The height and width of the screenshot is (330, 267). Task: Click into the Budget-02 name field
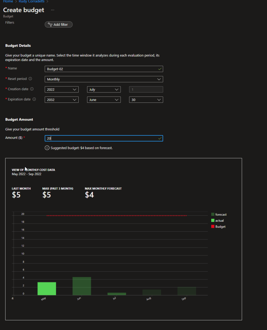(104, 69)
